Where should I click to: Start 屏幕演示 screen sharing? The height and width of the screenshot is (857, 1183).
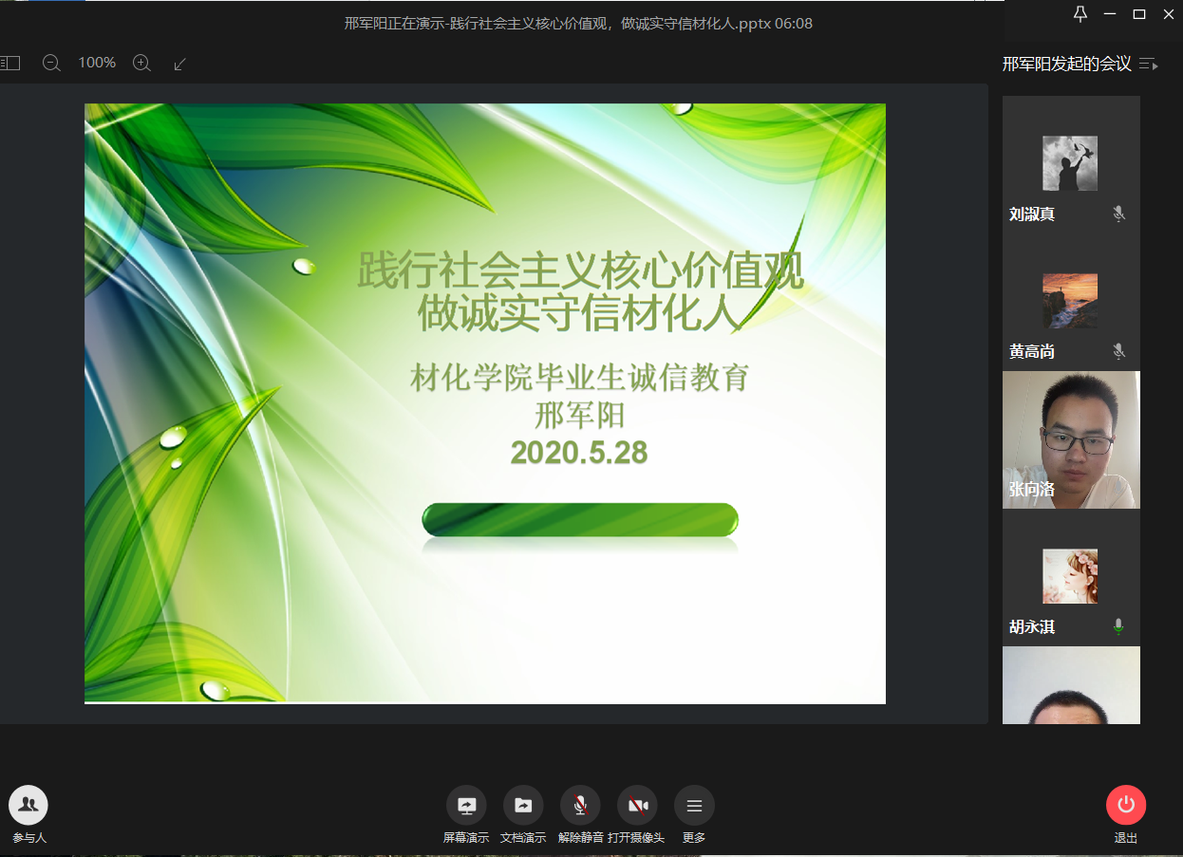[x=466, y=806]
